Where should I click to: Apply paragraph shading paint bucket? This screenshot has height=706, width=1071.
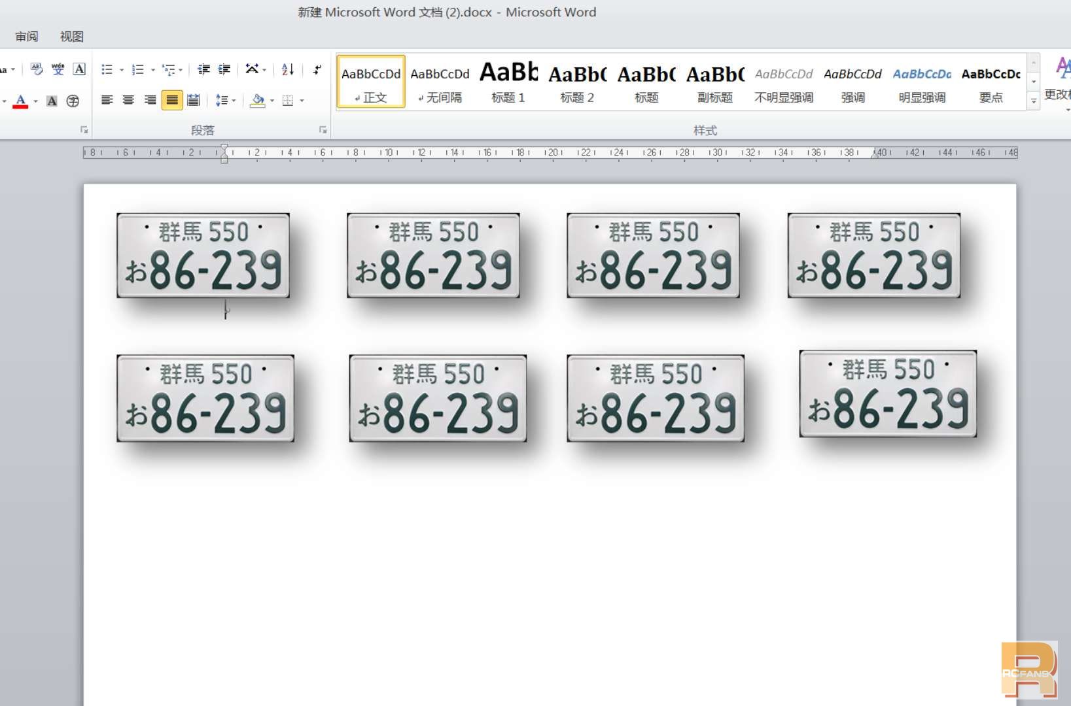[x=258, y=101]
